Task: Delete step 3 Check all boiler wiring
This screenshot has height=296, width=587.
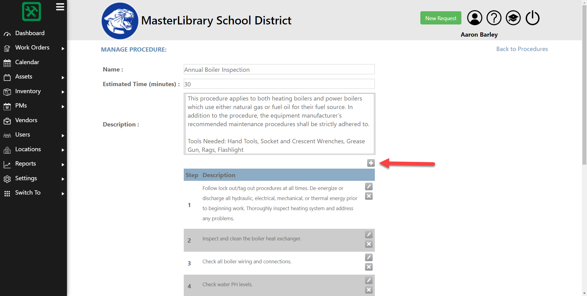Action: click(369, 267)
